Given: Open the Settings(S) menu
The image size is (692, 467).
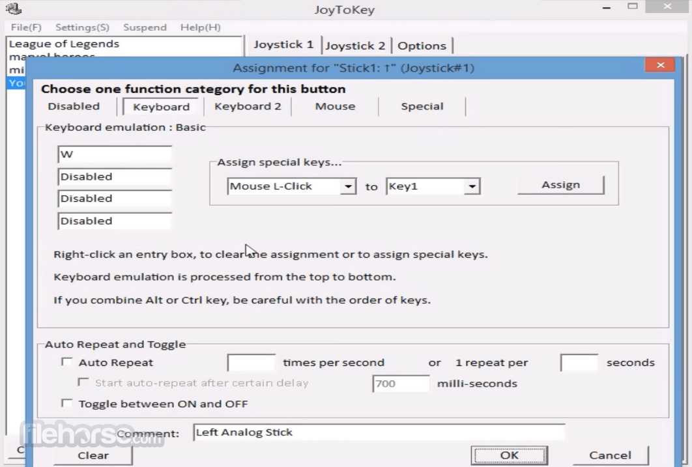Looking at the screenshot, I should click(x=82, y=27).
